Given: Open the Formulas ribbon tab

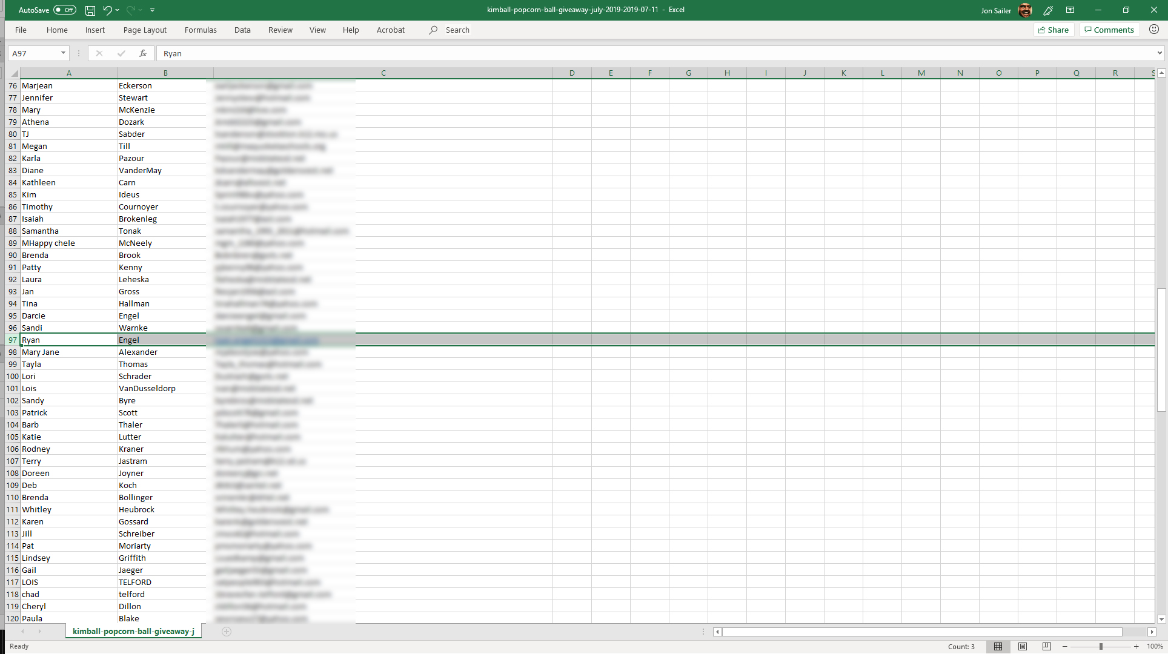Looking at the screenshot, I should pos(201,30).
